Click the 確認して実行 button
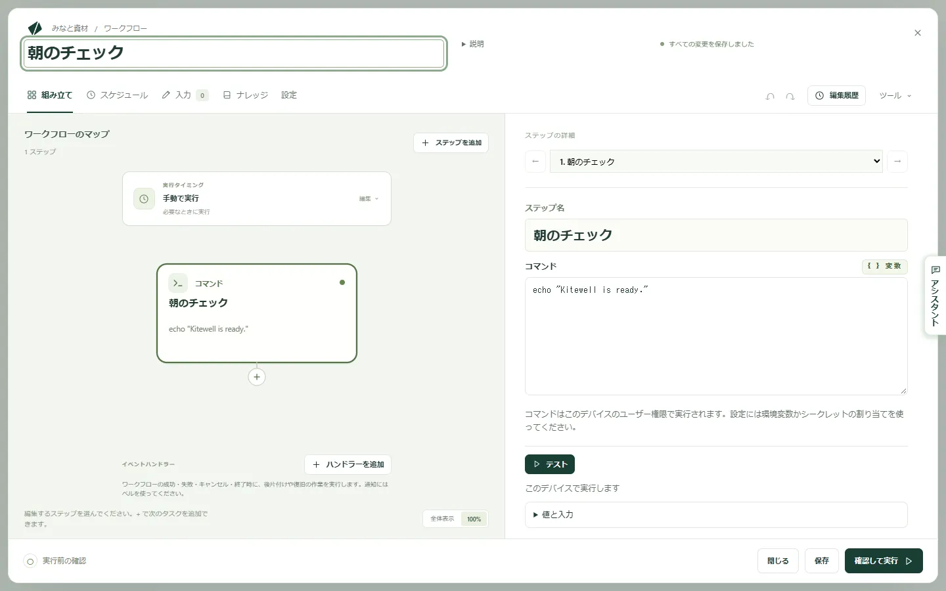 coord(884,561)
